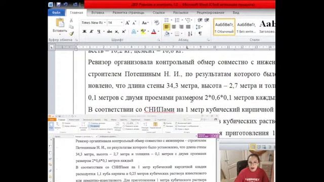
Task: Copy the selection with the Copy icon
Action: coord(71,27)
